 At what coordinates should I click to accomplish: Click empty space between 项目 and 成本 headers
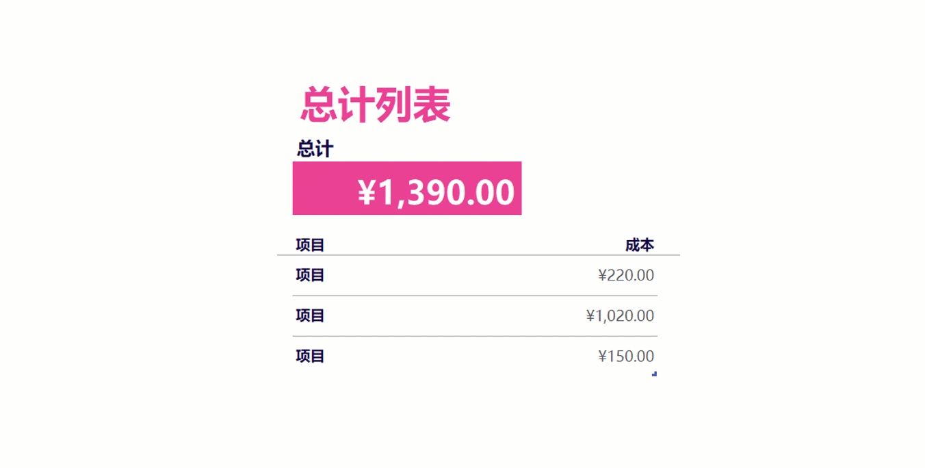pyautogui.click(x=472, y=245)
